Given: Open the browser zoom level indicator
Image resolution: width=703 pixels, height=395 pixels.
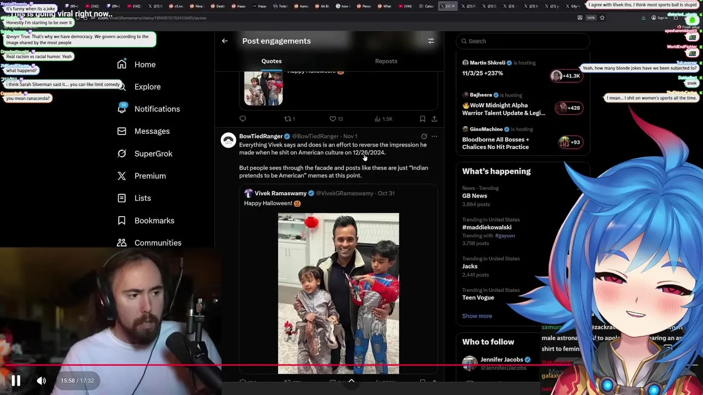Looking at the screenshot, I should point(590,18).
